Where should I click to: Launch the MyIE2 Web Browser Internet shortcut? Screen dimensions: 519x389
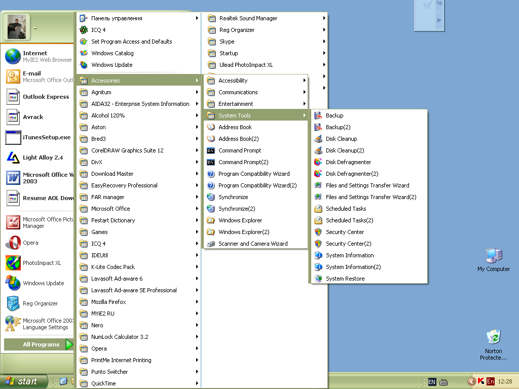pos(39,56)
